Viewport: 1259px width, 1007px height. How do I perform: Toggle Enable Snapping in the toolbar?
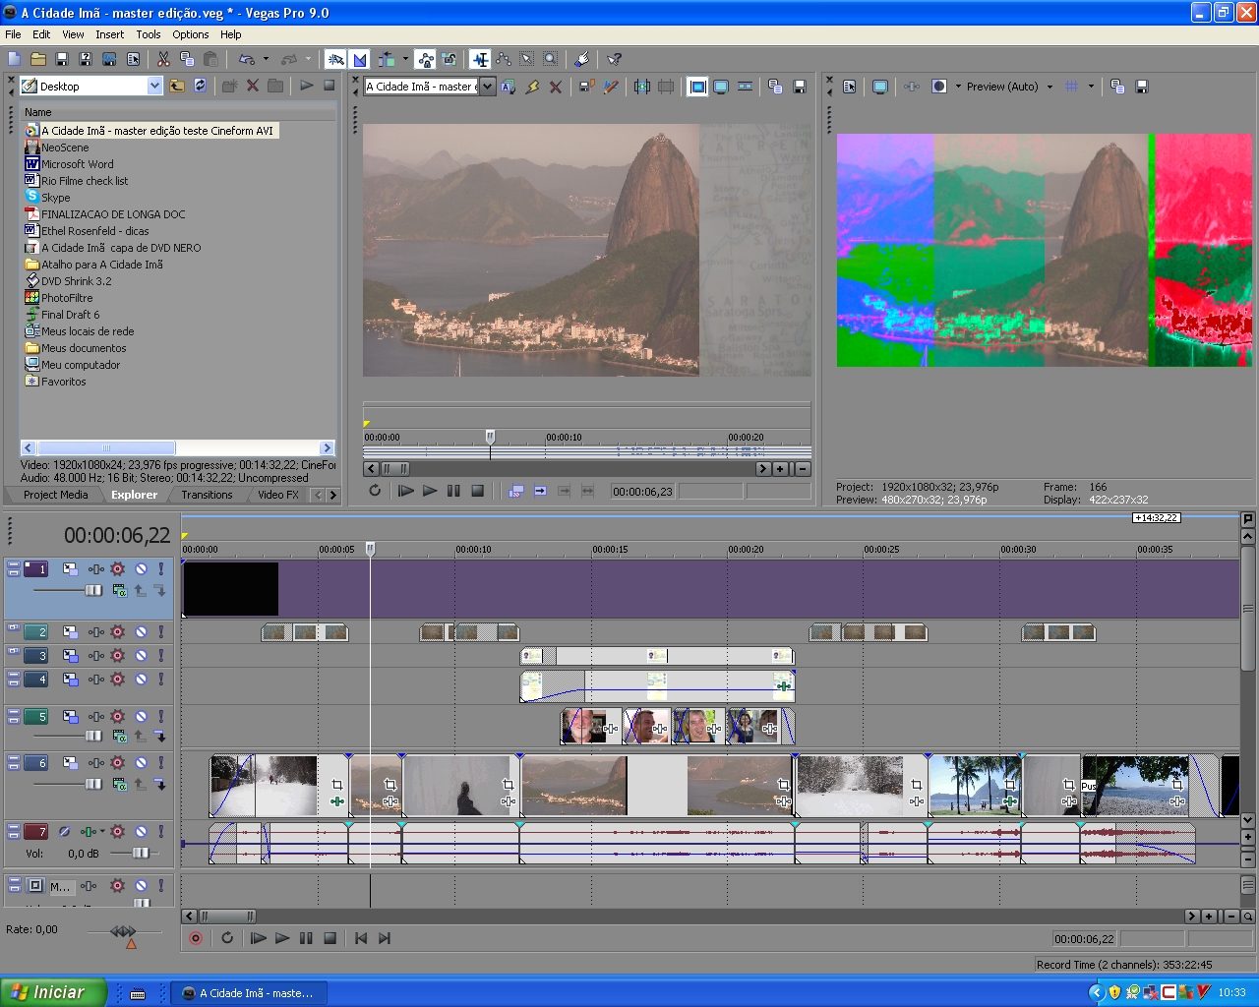point(336,60)
